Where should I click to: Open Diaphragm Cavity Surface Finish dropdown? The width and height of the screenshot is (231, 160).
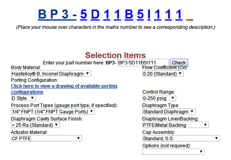tap(35, 125)
